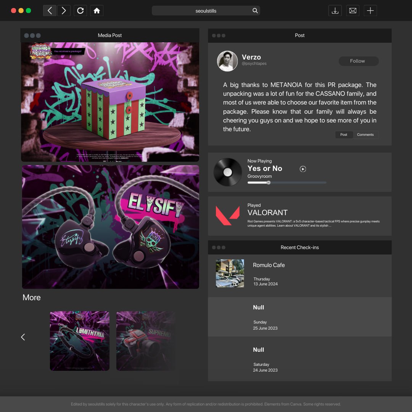Click the download icon in the toolbar
The width and height of the screenshot is (412, 412).
(335, 11)
